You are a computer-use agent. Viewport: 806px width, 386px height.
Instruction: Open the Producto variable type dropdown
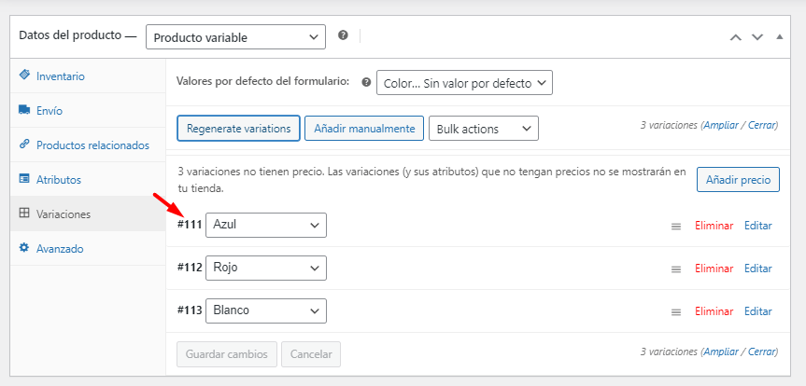coord(235,37)
